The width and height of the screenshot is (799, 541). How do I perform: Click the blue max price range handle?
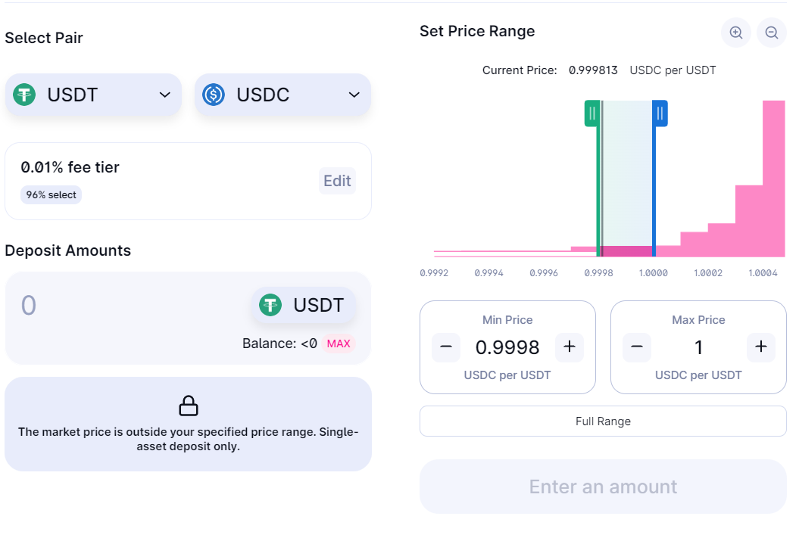tap(660, 113)
